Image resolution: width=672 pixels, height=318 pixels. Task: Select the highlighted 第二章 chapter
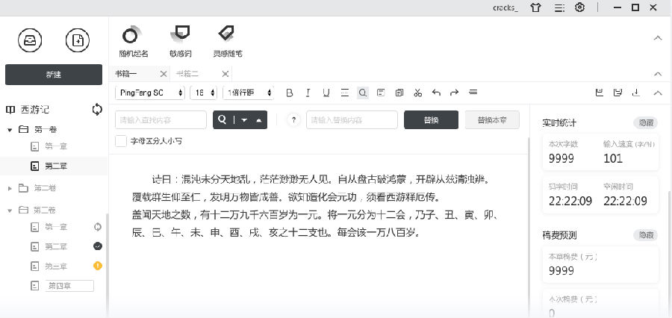tap(54, 166)
